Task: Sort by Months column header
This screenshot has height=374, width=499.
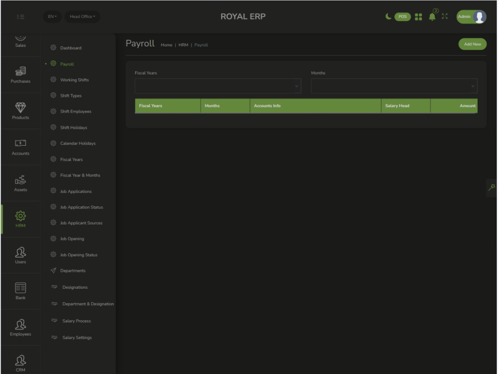Action: (x=226, y=106)
